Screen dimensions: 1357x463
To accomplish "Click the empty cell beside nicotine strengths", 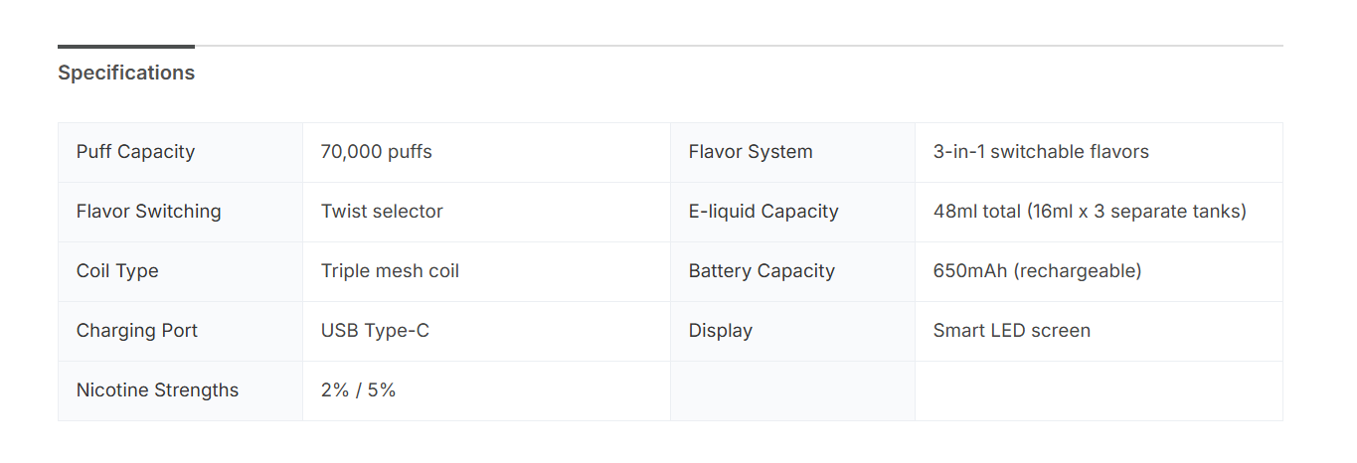I will (792, 390).
